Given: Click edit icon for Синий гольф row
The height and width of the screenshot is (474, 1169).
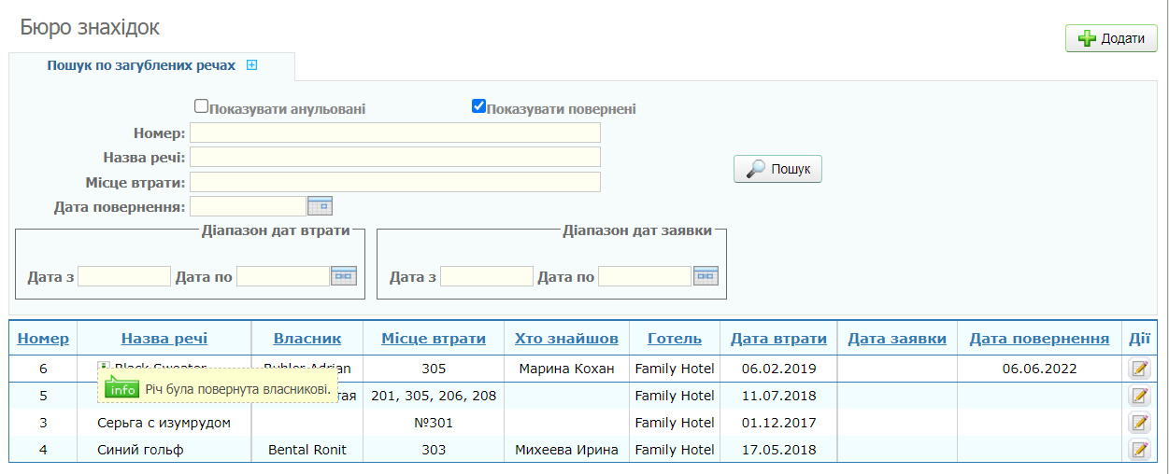Looking at the screenshot, I should [x=1139, y=450].
